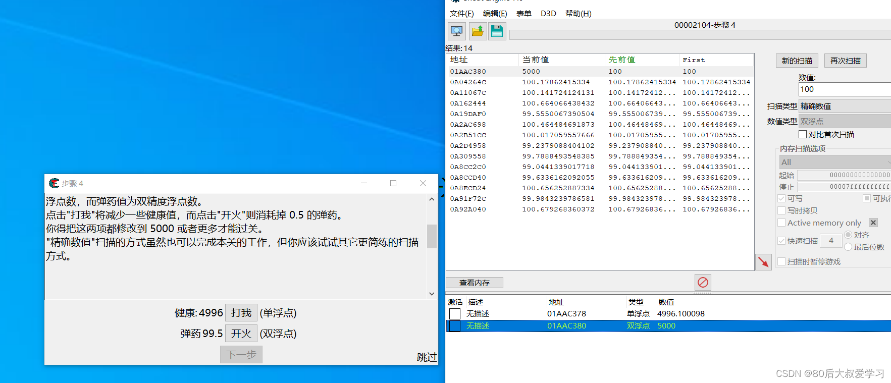The height and width of the screenshot is (383, 891).
Task: Toggle freeze checkbox for address 01AAC378
Action: tap(455, 314)
